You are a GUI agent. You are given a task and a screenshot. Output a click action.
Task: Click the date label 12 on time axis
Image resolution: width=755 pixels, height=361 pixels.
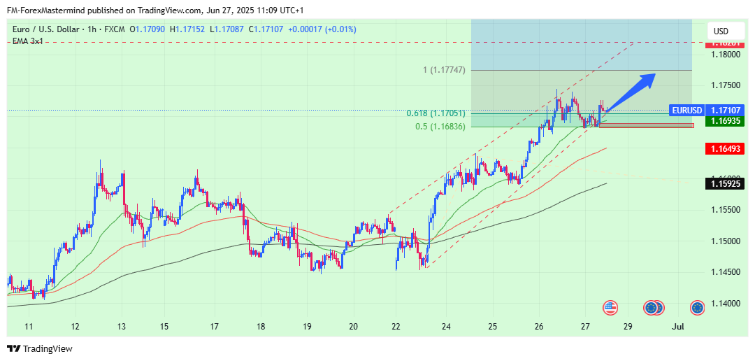point(75,327)
